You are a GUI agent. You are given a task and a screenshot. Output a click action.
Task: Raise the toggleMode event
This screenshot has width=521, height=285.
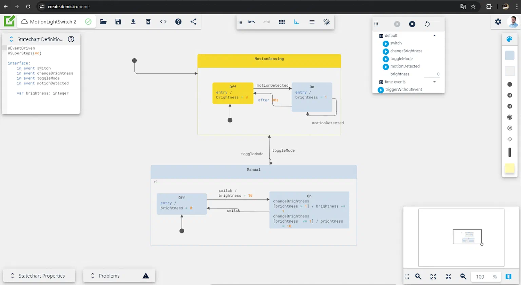point(386,59)
